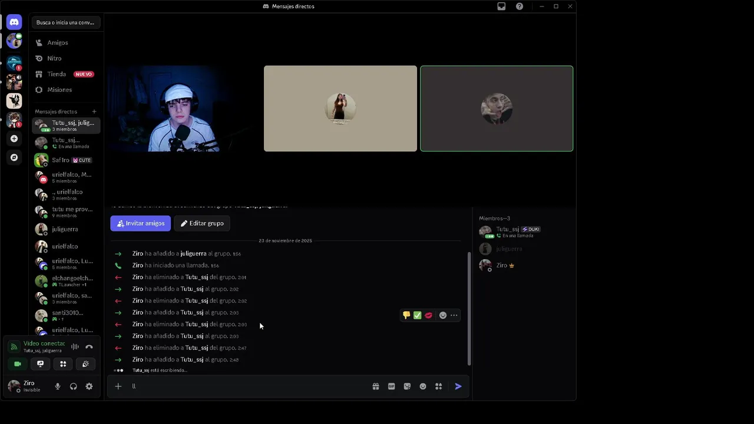
Task: Open soundboard button in voice panel
Action: (85, 364)
